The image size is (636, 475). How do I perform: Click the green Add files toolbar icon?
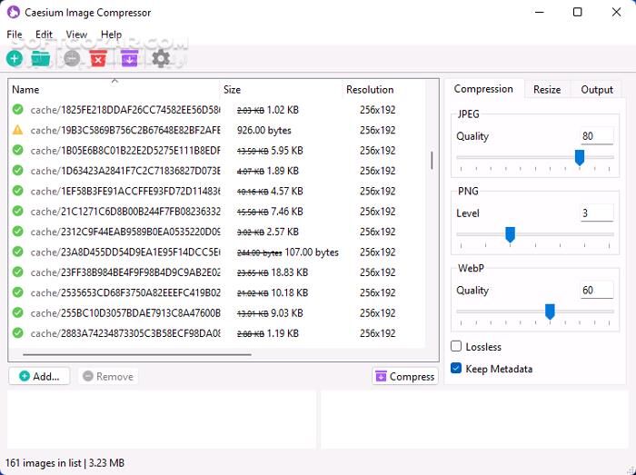point(15,59)
